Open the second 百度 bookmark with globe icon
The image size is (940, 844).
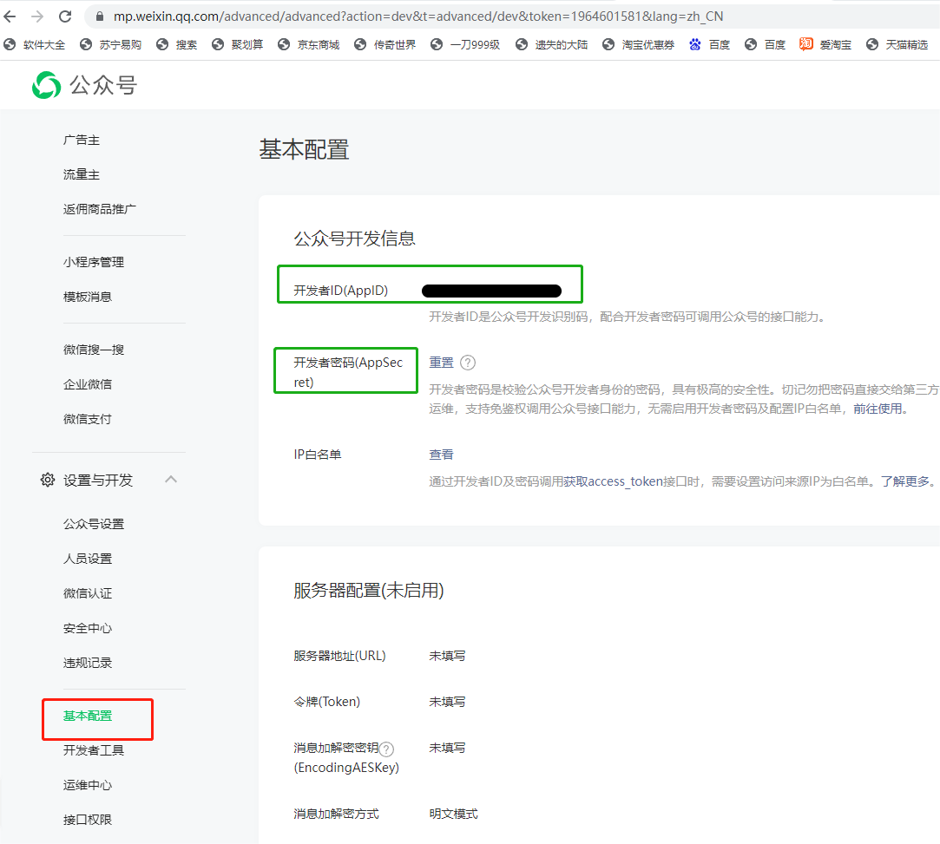pos(765,44)
